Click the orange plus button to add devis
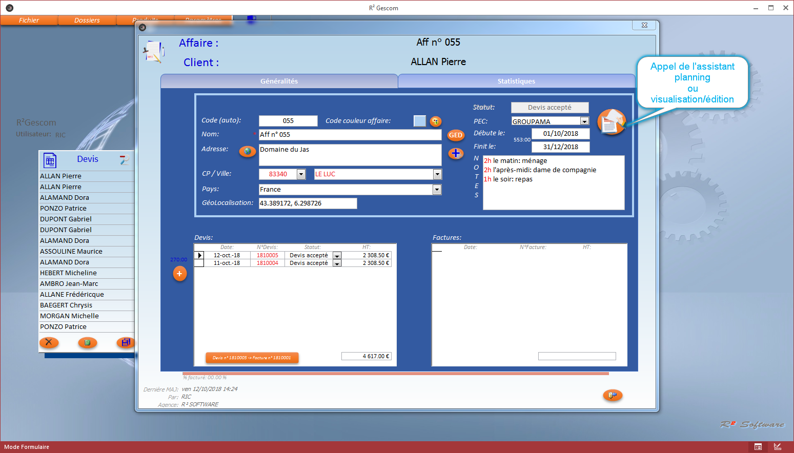794x453 pixels. (179, 274)
